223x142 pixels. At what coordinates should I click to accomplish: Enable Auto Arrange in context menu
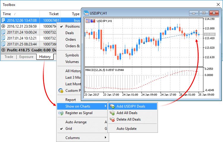coord(82,122)
